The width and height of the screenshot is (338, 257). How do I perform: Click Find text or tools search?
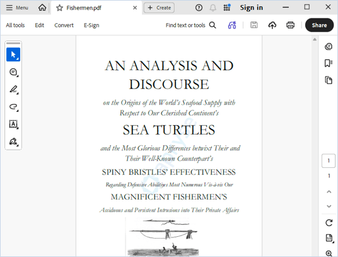point(191,25)
